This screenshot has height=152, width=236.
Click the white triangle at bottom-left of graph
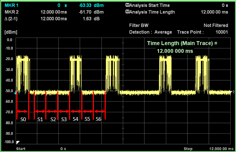click(18, 142)
